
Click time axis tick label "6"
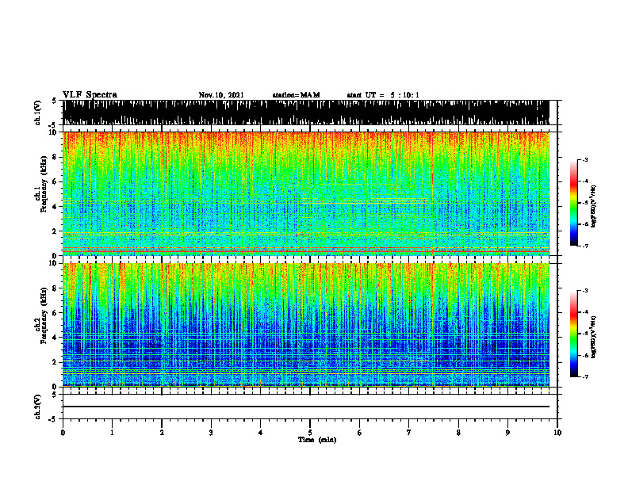[360, 433]
